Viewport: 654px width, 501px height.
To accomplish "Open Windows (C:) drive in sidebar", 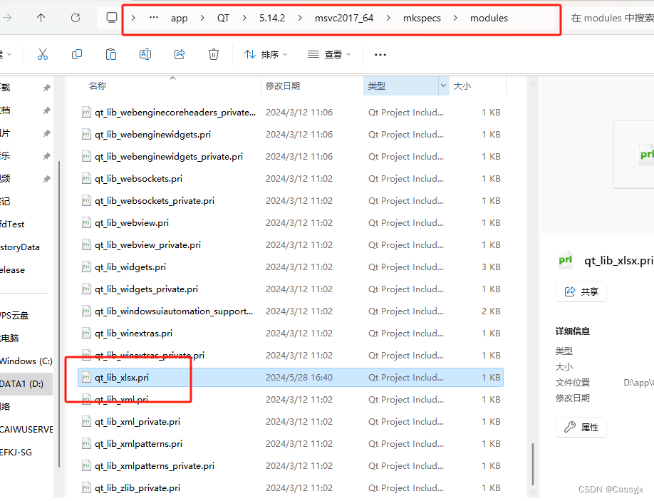I will [26, 361].
